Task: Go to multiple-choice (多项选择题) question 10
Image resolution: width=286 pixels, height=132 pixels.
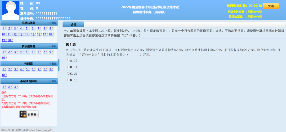Action: pos(5,58)
